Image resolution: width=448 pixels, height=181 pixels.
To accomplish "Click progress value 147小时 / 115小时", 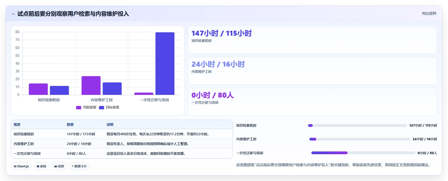I will pyautogui.click(x=423, y=126).
